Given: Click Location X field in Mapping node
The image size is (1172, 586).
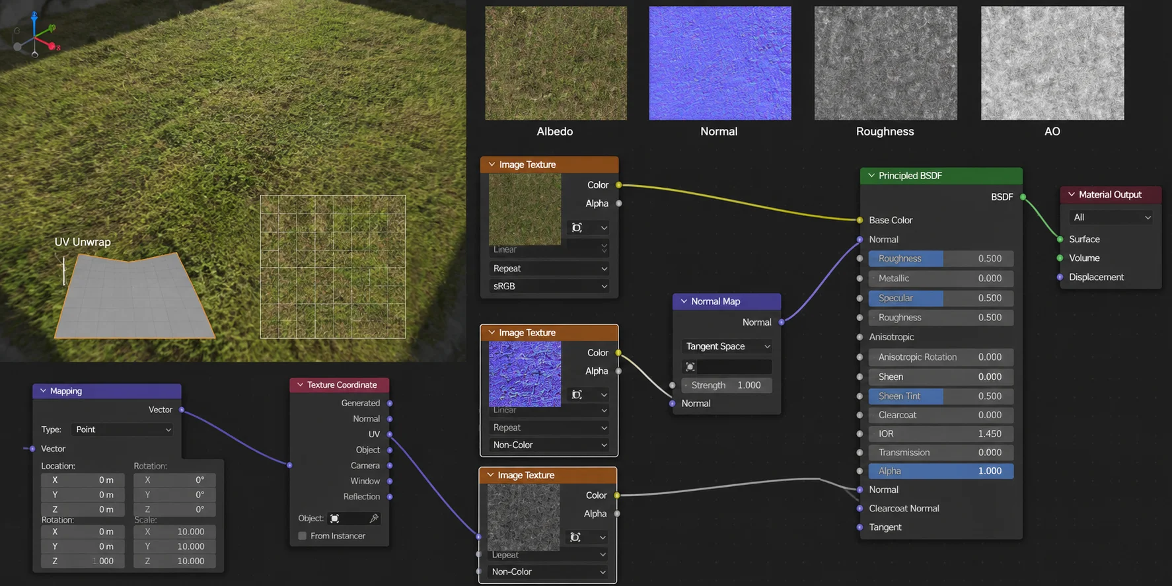Looking at the screenshot, I should [83, 480].
